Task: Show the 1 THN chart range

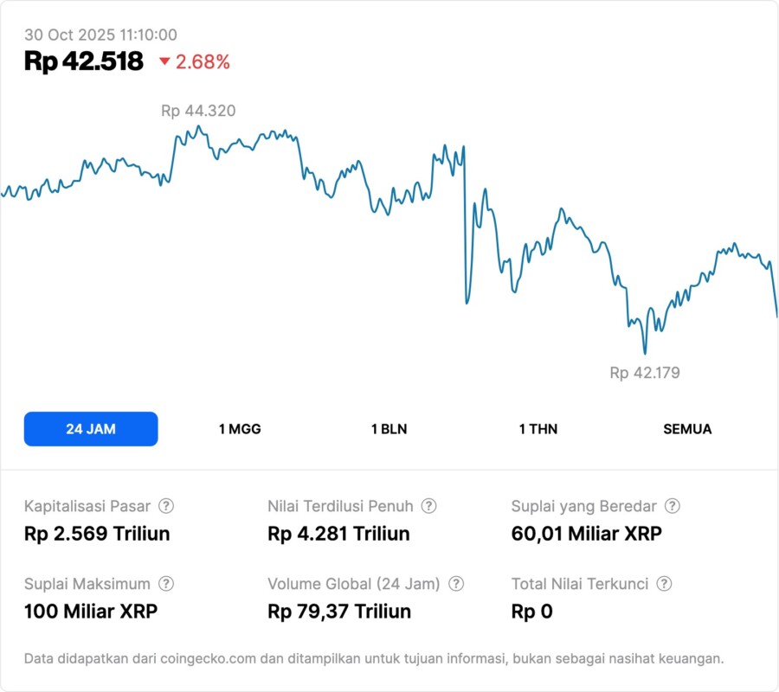Action: point(538,429)
